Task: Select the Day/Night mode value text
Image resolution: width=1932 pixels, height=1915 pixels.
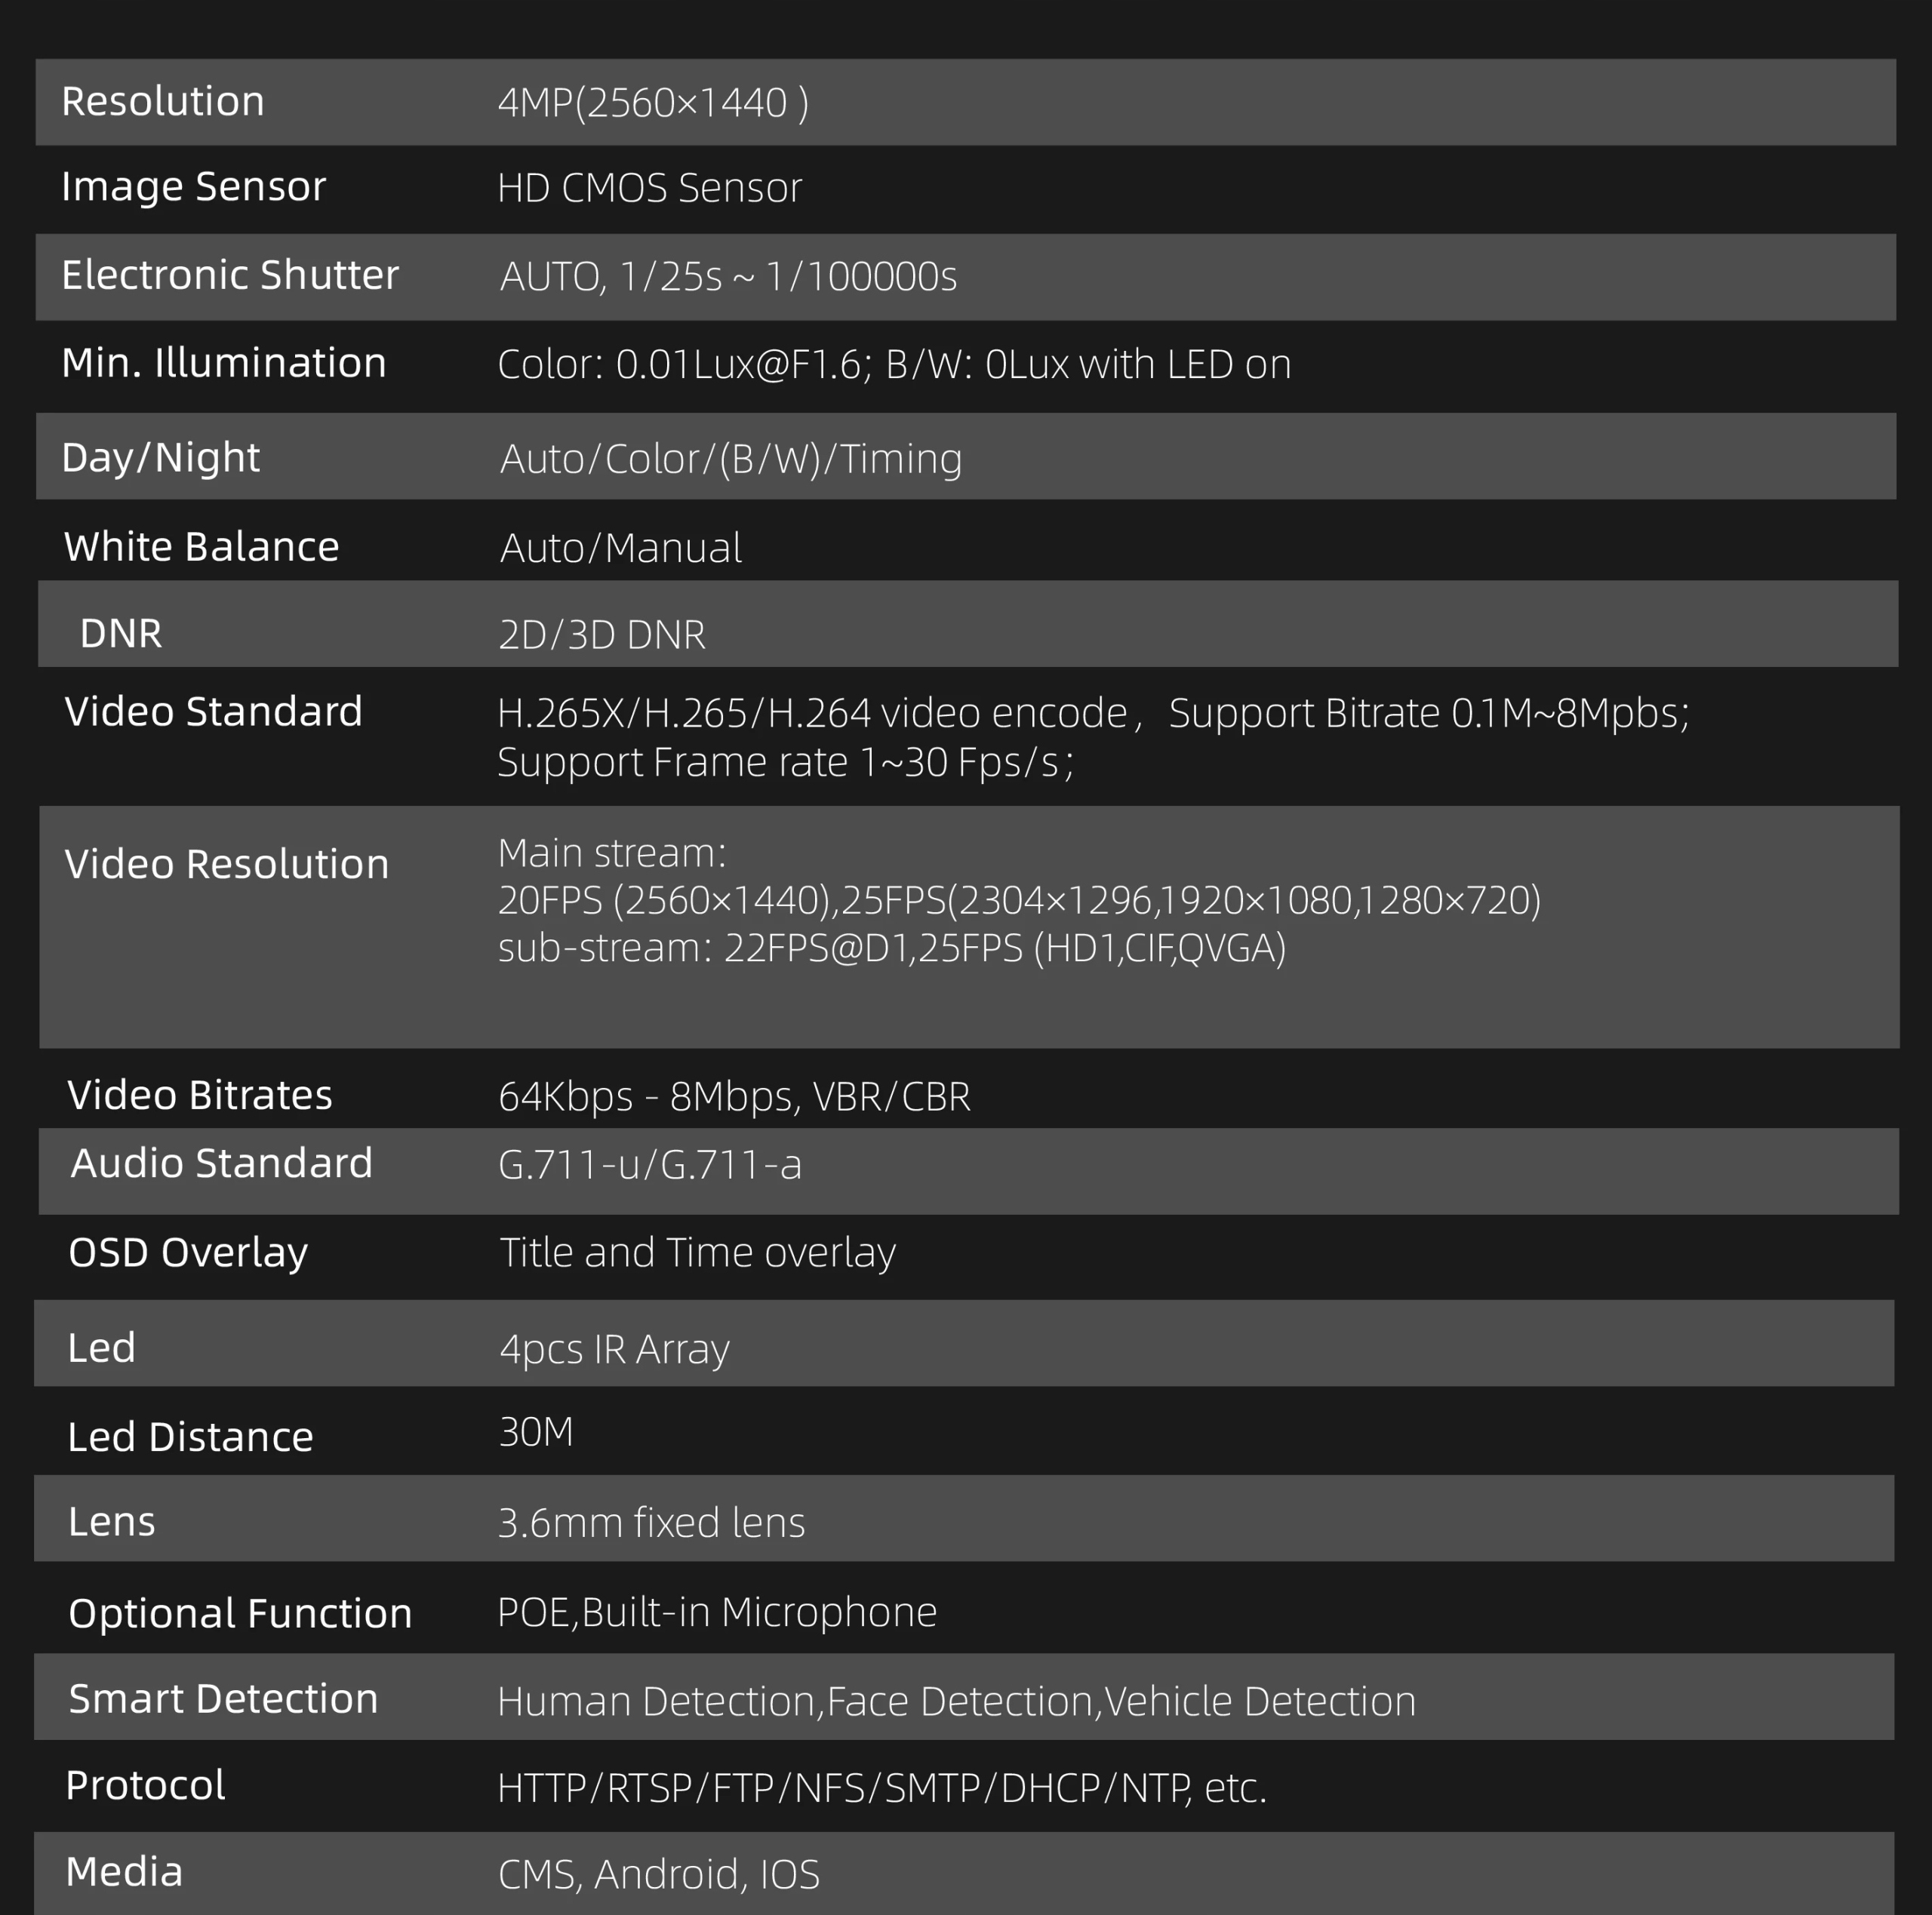Action: point(731,459)
